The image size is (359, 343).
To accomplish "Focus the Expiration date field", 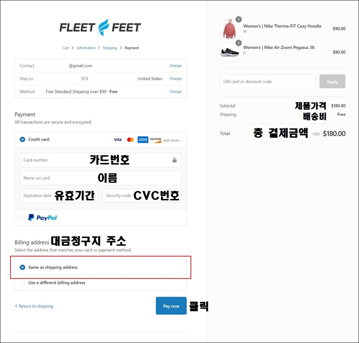I will 59,196.
